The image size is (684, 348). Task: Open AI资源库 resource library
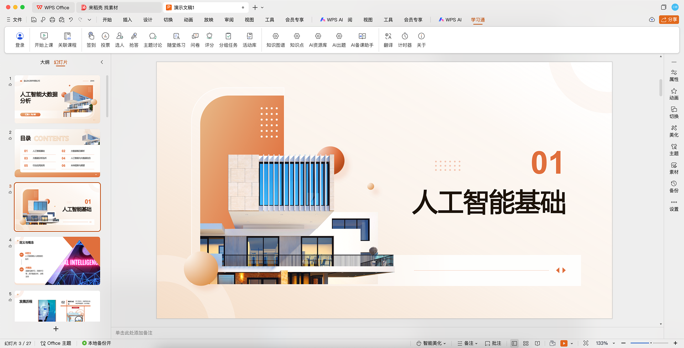click(x=318, y=40)
